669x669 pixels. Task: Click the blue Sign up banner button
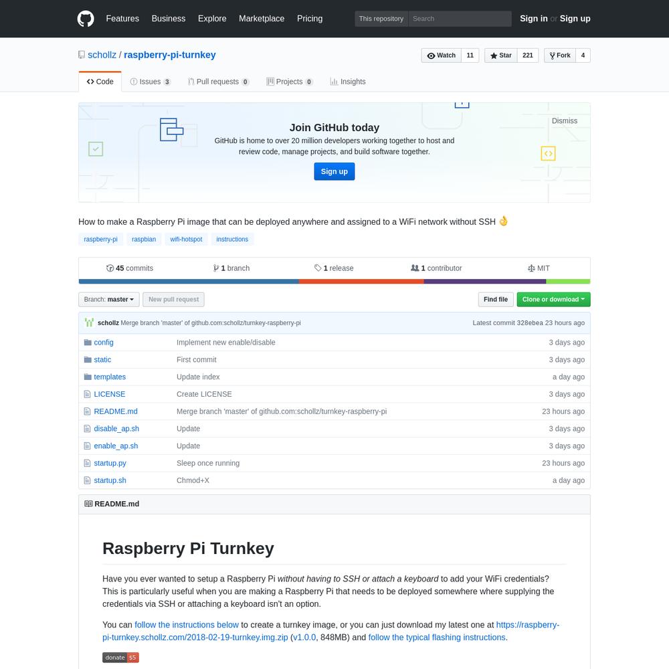(x=334, y=171)
